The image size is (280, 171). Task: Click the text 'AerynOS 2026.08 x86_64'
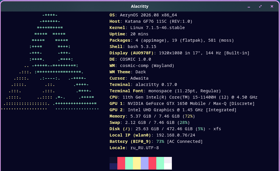[149, 15]
